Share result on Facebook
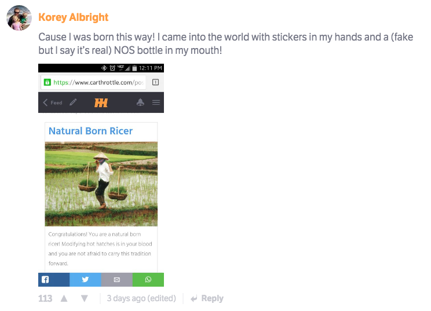Screen dimensions: 431x311 [54, 280]
